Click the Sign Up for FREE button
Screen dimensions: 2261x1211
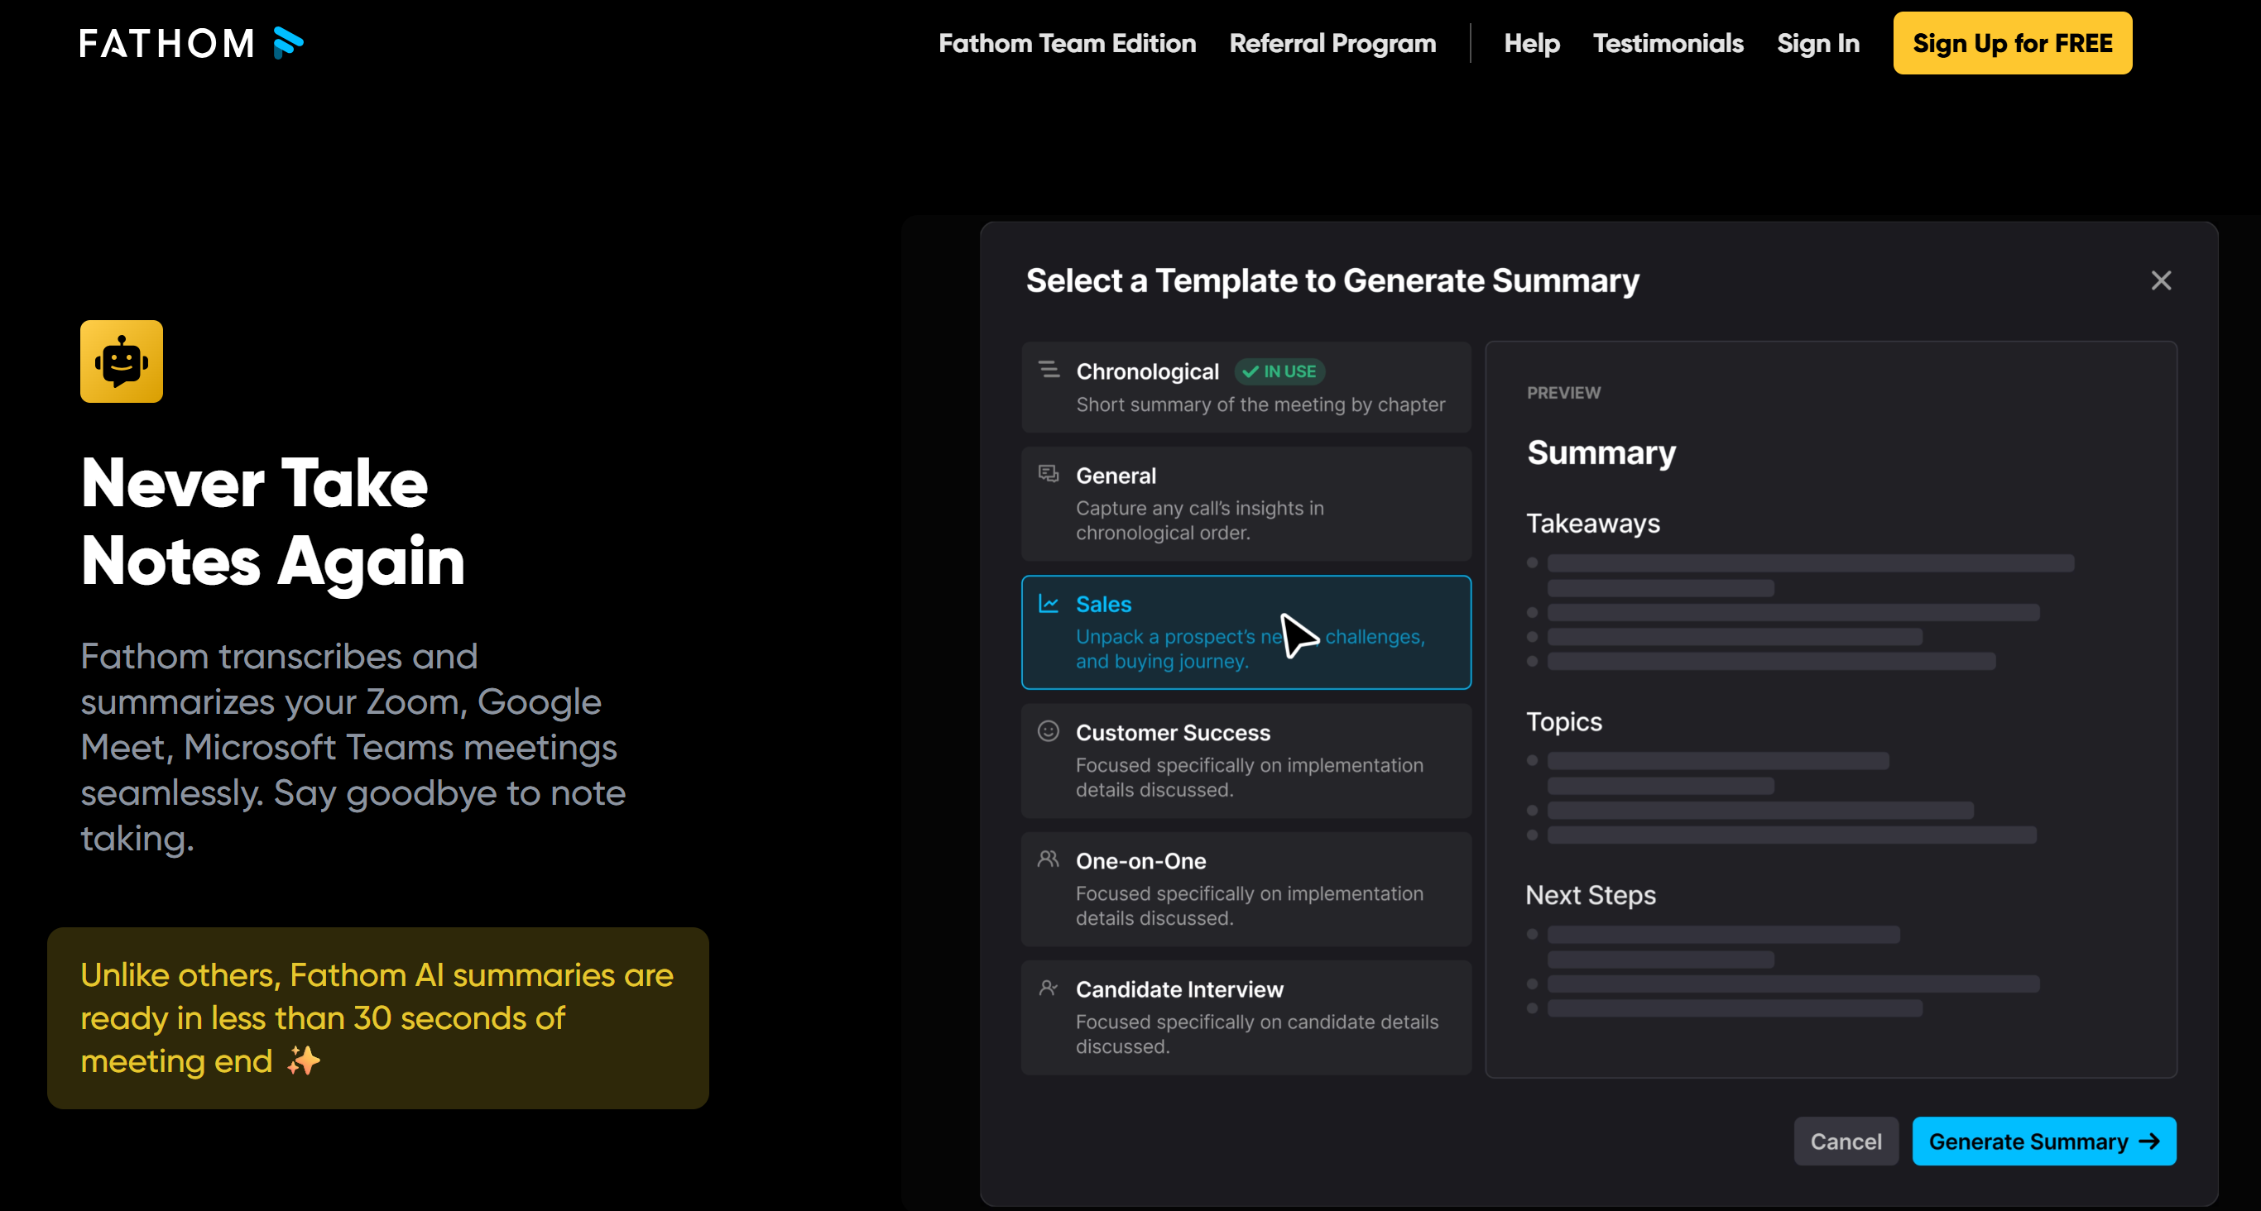click(x=2012, y=43)
